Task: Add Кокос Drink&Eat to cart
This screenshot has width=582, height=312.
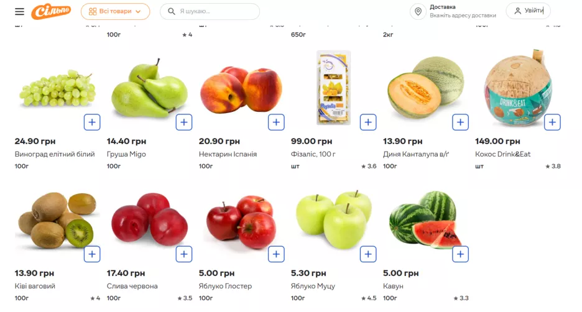Action: tap(552, 122)
